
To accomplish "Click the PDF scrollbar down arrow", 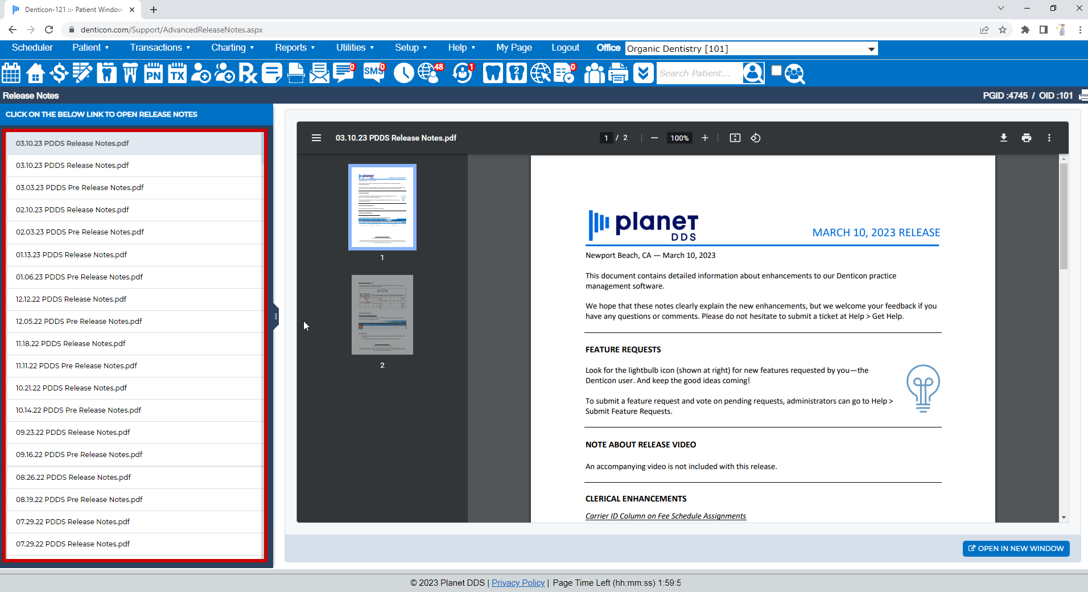I will [x=1064, y=517].
